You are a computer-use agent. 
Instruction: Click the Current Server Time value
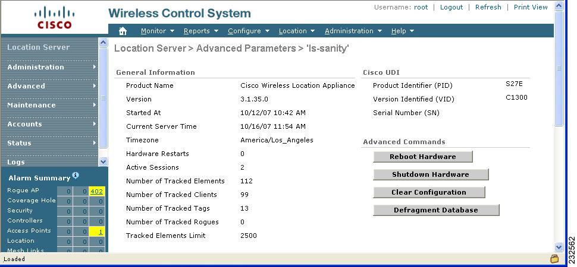[x=272, y=126]
